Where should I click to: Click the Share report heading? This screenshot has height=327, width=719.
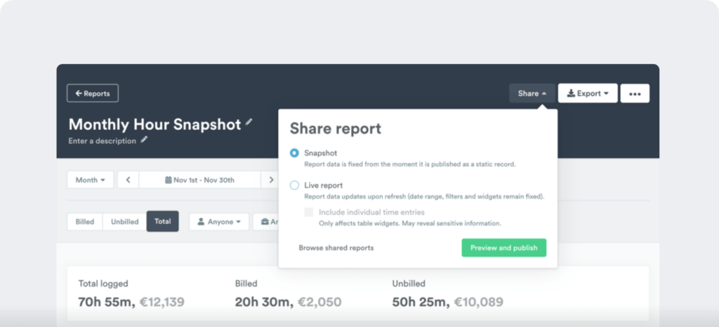point(336,128)
